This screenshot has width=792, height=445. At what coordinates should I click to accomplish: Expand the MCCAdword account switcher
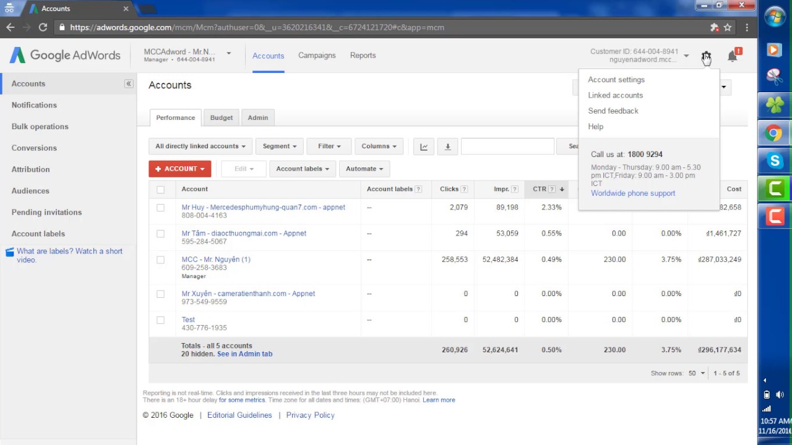click(x=228, y=54)
